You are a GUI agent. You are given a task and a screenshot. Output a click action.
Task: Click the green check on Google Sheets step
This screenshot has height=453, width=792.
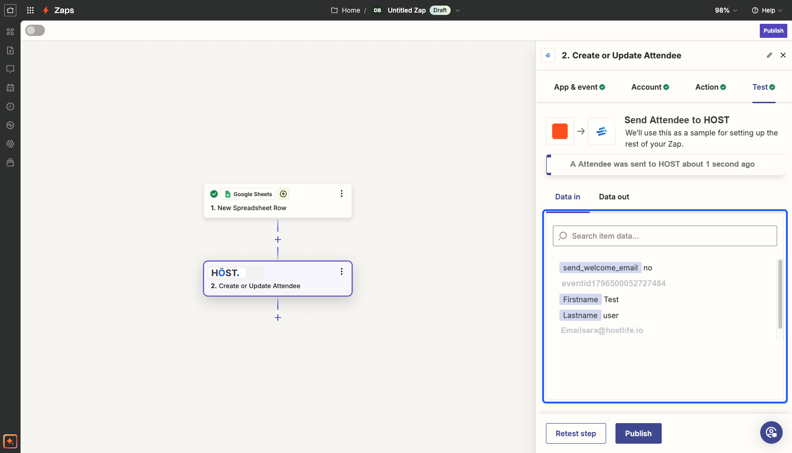point(214,194)
